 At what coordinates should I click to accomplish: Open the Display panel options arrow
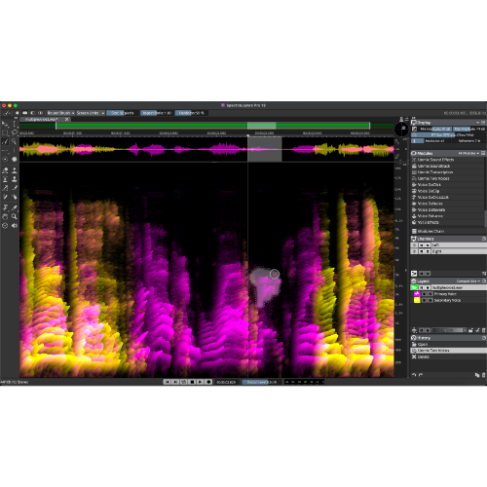click(478, 123)
